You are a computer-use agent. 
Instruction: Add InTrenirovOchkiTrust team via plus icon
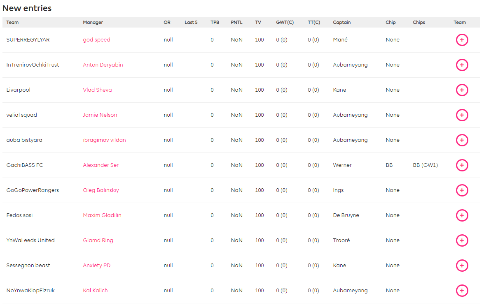[462, 65]
